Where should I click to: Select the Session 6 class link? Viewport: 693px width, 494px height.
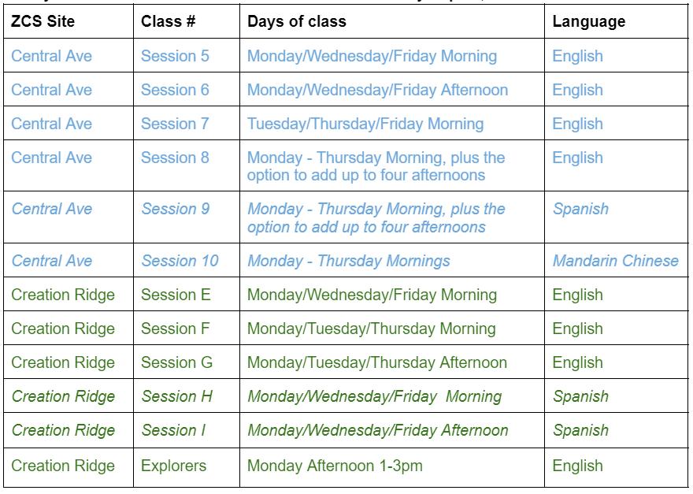click(175, 90)
